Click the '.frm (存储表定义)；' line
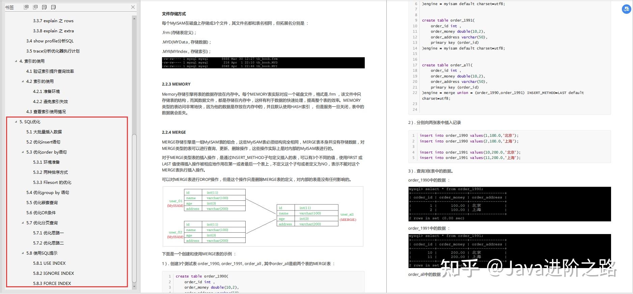The image size is (633, 294). click(x=179, y=33)
